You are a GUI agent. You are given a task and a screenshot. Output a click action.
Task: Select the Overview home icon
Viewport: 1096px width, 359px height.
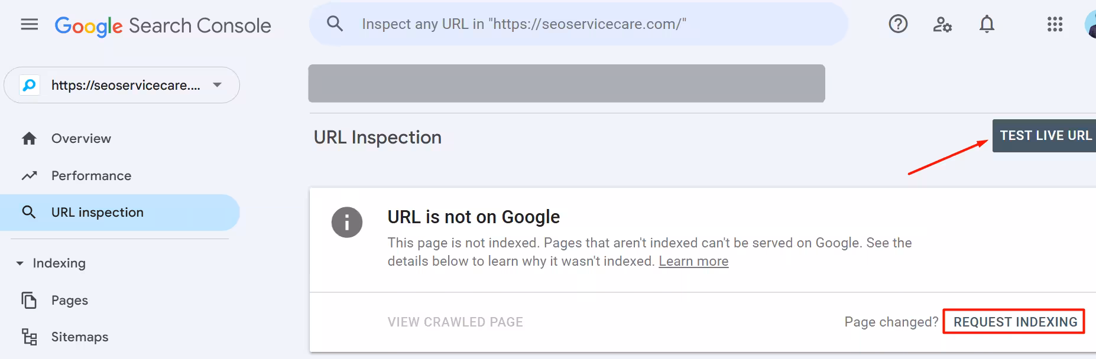pos(29,138)
